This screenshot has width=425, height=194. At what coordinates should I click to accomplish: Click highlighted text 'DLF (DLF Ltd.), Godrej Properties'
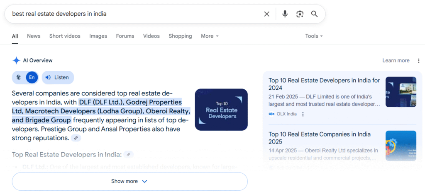pyautogui.click(x=130, y=103)
